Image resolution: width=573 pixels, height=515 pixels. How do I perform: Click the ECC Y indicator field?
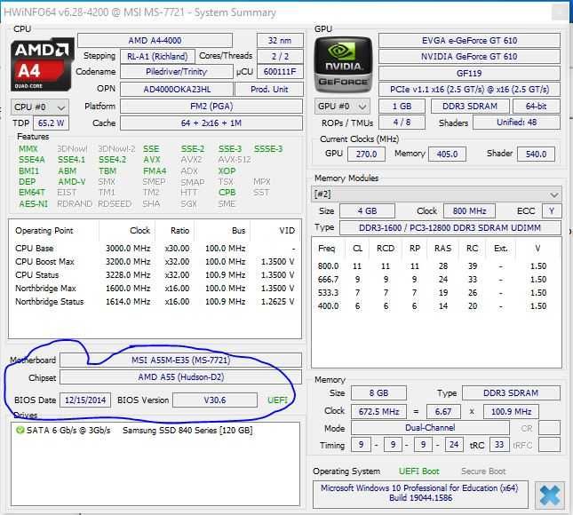pos(552,211)
